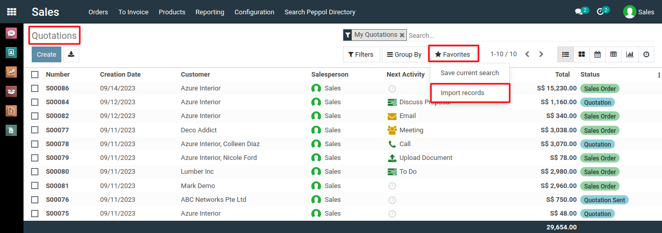Select the checkbox for S00081
This screenshot has width=662, height=233.
tap(35, 186)
